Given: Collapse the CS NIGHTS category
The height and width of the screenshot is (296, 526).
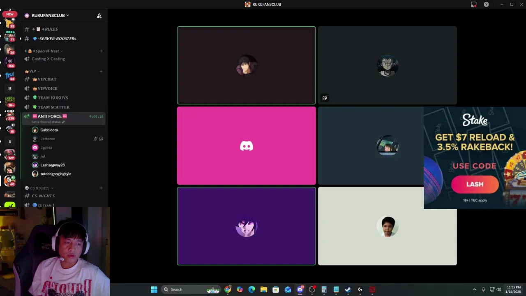Looking at the screenshot, I should tap(39, 188).
